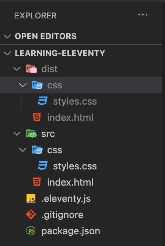Click the CSS3 file icon for styles.css in dist
Viewport: 165px width, 246px height.
click(43, 101)
